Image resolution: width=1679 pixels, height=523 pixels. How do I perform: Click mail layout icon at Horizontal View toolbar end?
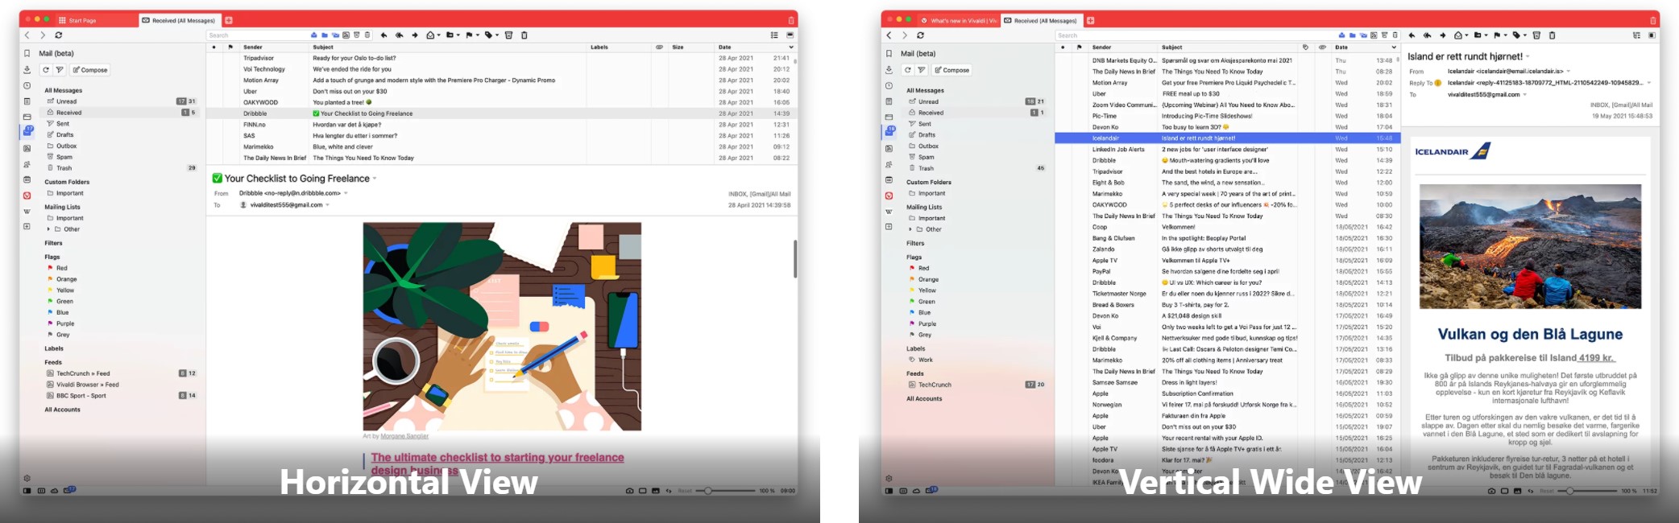790,35
